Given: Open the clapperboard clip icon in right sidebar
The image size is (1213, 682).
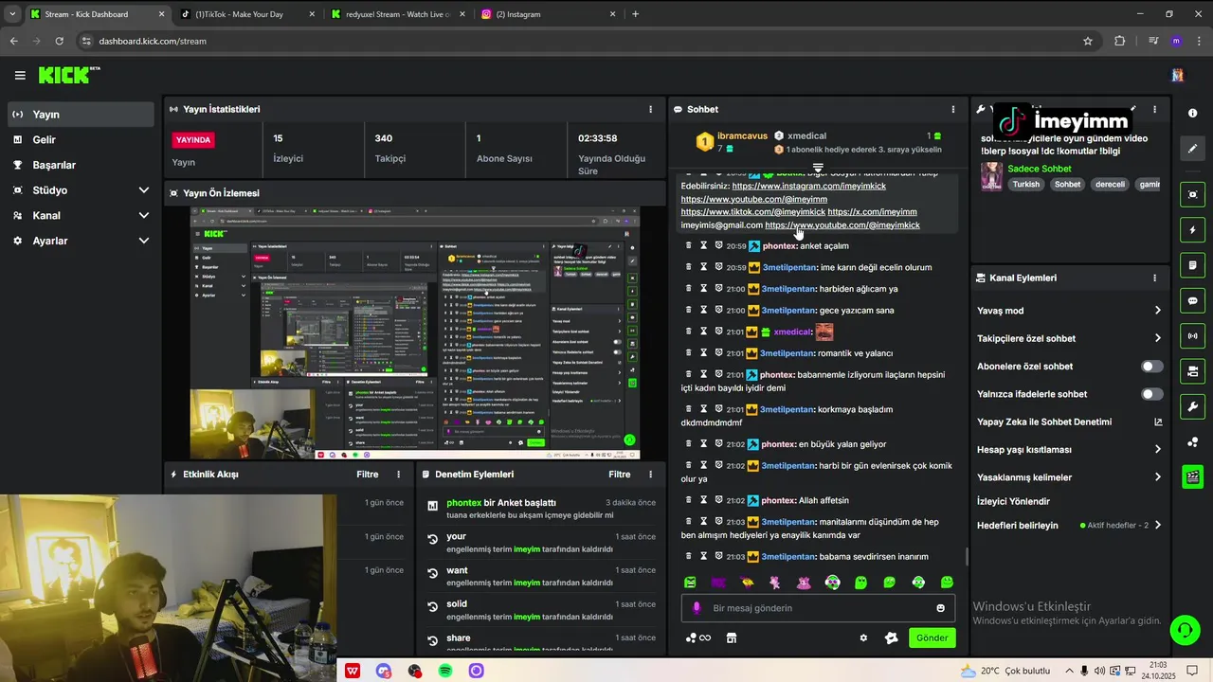Looking at the screenshot, I should [1192, 477].
